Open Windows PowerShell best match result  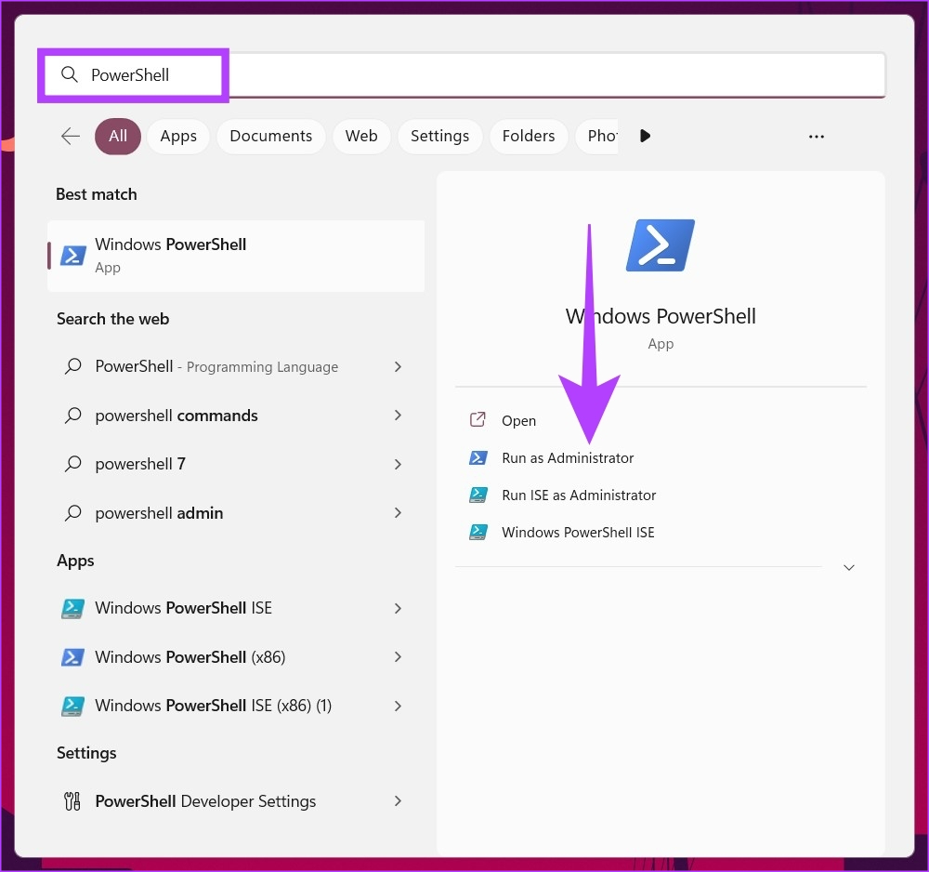coord(236,256)
